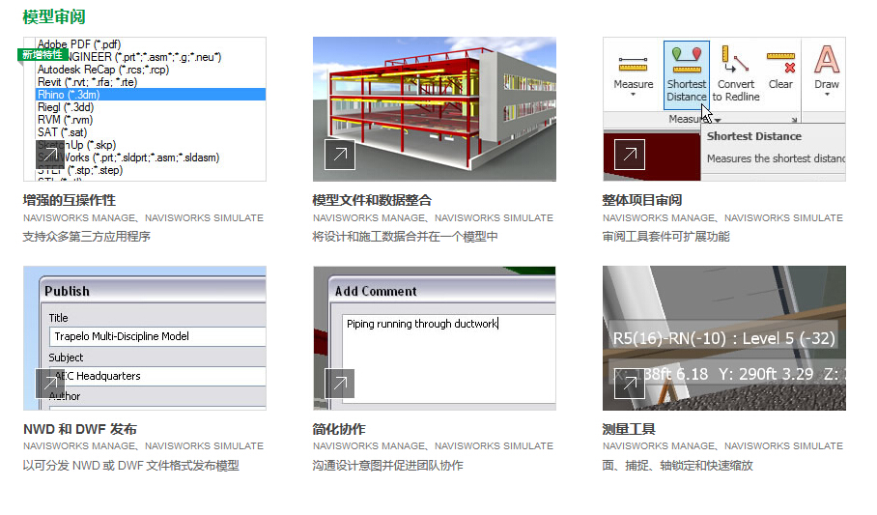Click expand arrow icon on Shortest Distance thumbnail
This screenshot has height=515, width=877.
coord(630,155)
